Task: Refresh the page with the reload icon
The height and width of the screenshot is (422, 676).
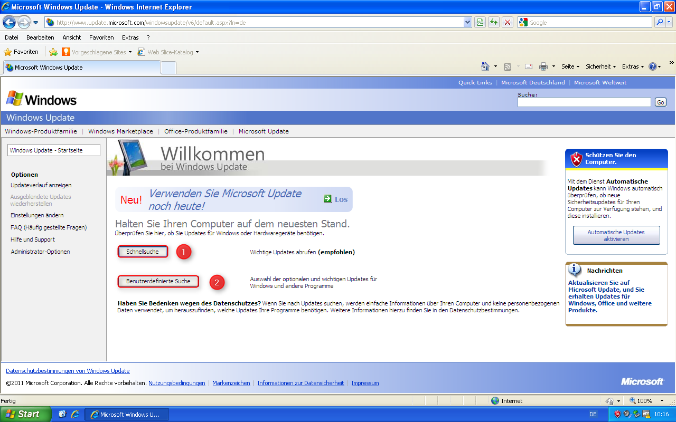Action: [493, 22]
